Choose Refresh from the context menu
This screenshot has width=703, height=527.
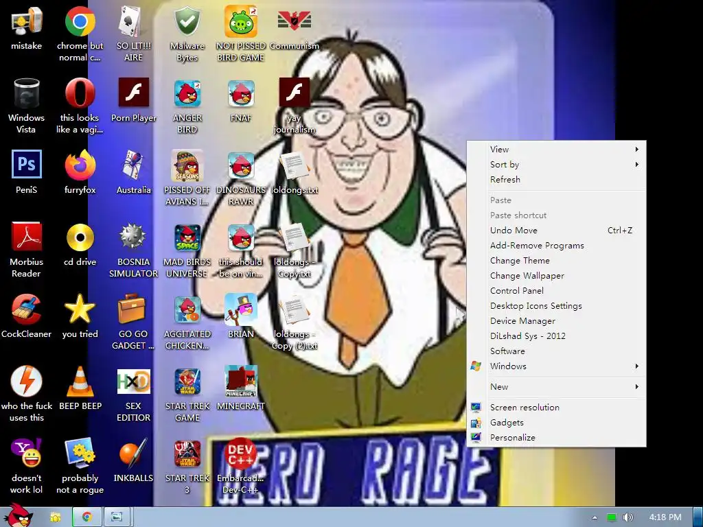(556, 179)
